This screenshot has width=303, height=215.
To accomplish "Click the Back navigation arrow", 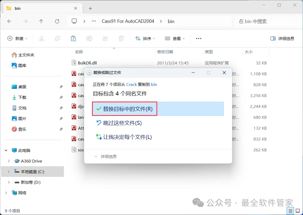I will (9, 21).
